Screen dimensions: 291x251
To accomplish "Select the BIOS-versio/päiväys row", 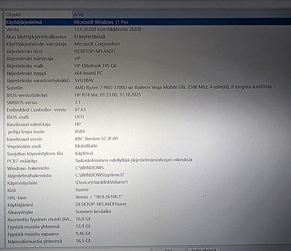I will click(x=148, y=95).
